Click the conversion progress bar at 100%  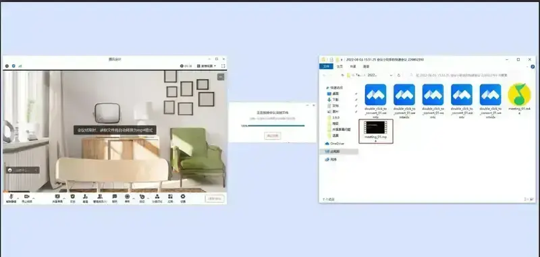click(276, 126)
